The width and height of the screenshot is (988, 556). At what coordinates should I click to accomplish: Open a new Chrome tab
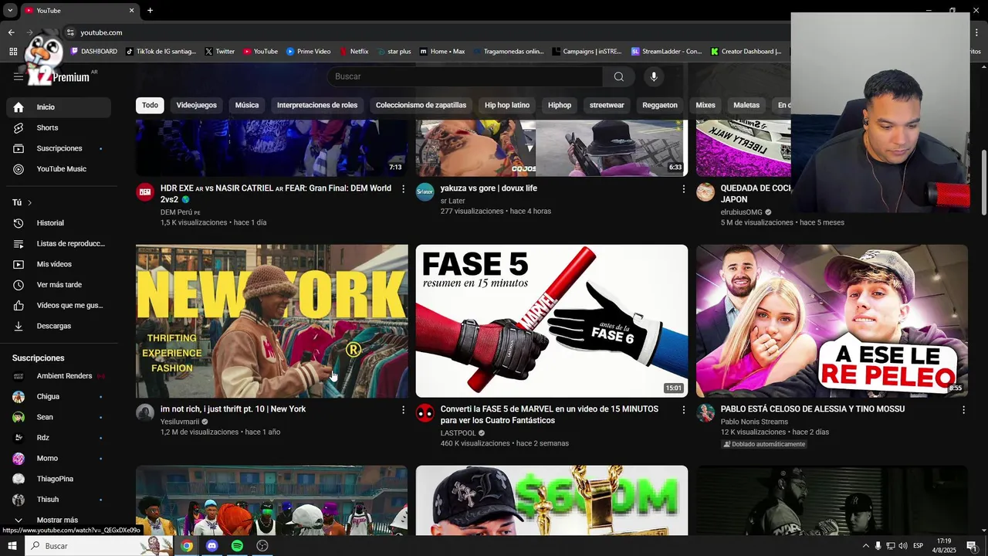(150, 11)
